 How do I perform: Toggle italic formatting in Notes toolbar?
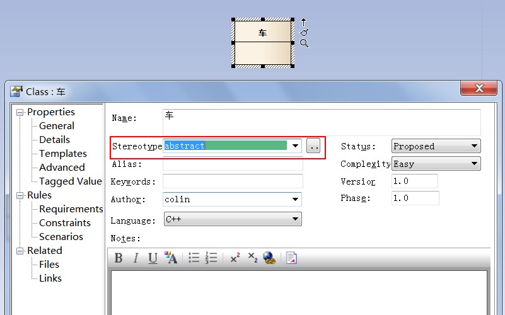coord(136,258)
